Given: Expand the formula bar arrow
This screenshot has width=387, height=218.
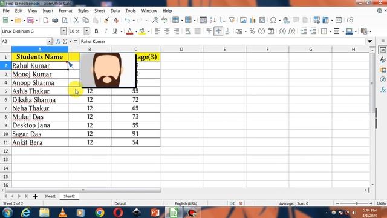Looking at the screenshot, I should [x=369, y=41].
